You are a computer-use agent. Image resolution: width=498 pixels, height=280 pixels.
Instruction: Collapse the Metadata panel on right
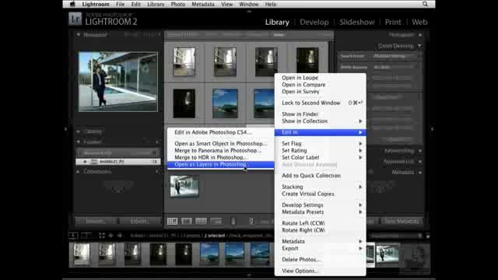tap(420, 173)
